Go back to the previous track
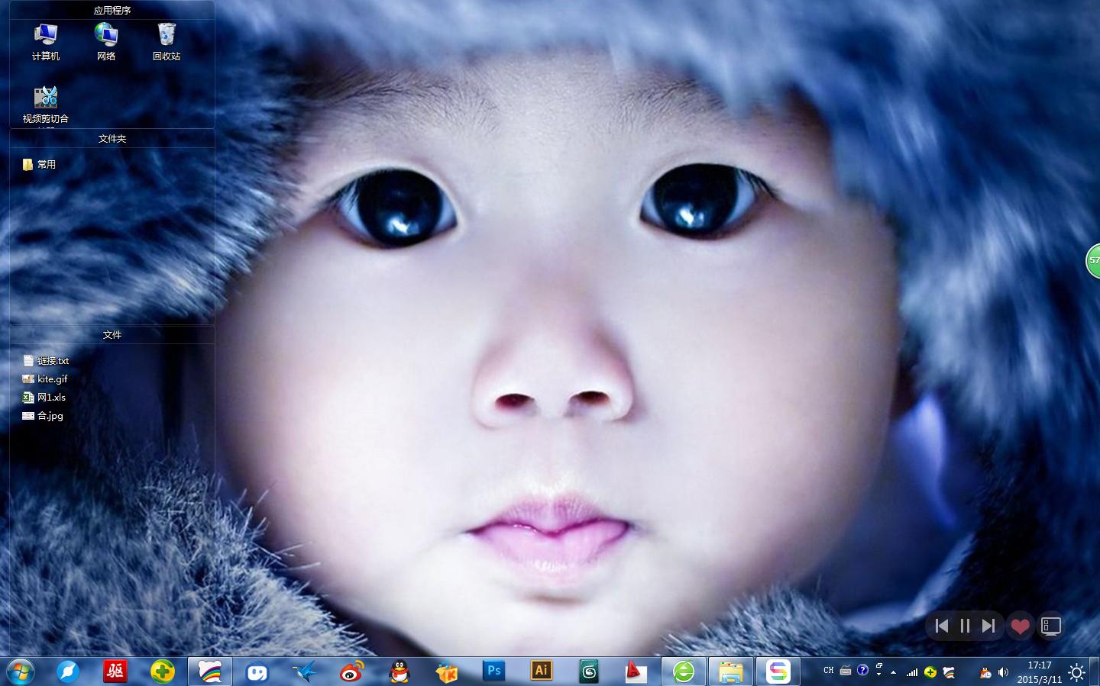The image size is (1100, 686). pyautogui.click(x=942, y=626)
